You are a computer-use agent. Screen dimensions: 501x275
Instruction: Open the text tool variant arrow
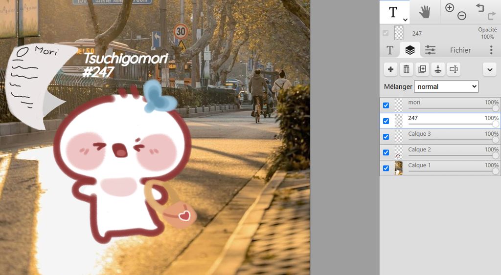pos(405,20)
